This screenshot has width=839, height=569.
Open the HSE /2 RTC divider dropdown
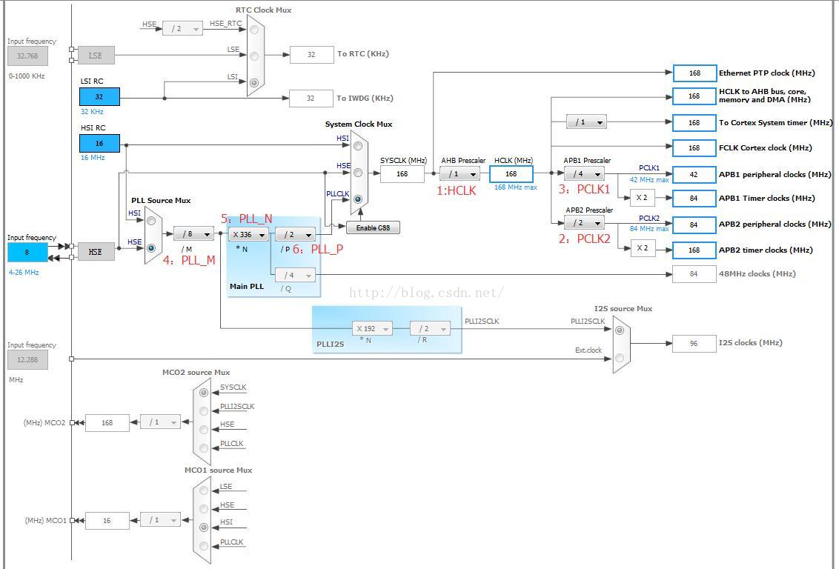tap(182, 29)
